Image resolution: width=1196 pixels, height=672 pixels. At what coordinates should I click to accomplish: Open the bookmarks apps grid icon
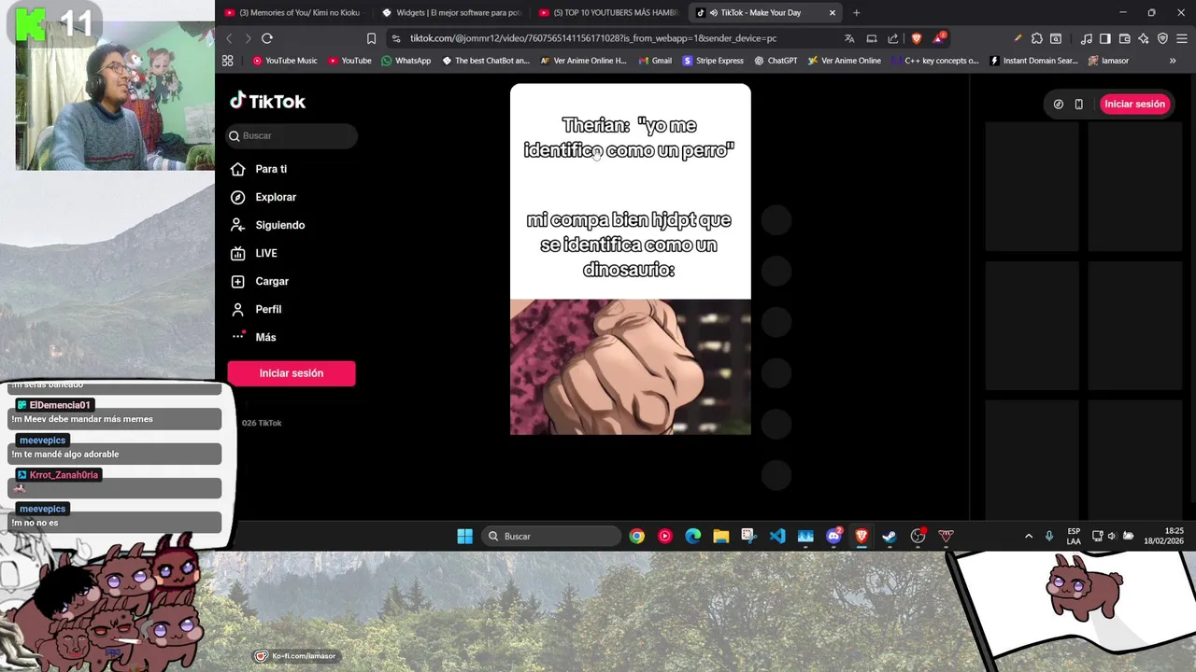(227, 61)
